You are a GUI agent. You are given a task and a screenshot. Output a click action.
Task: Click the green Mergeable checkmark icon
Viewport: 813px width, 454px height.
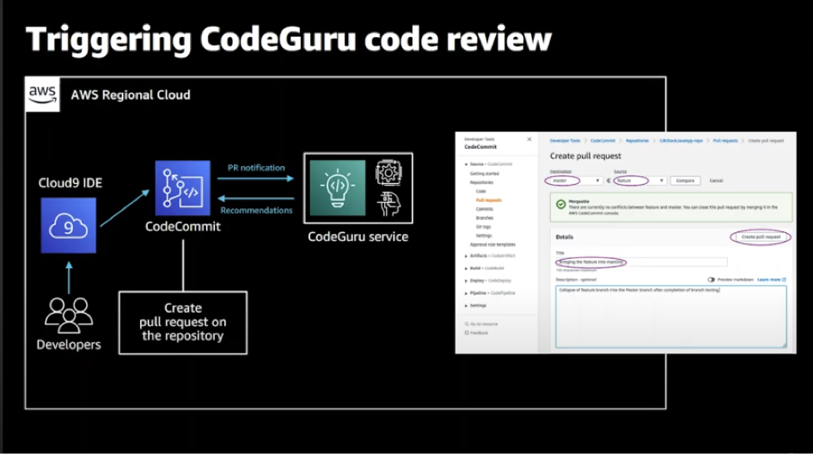pyautogui.click(x=560, y=205)
